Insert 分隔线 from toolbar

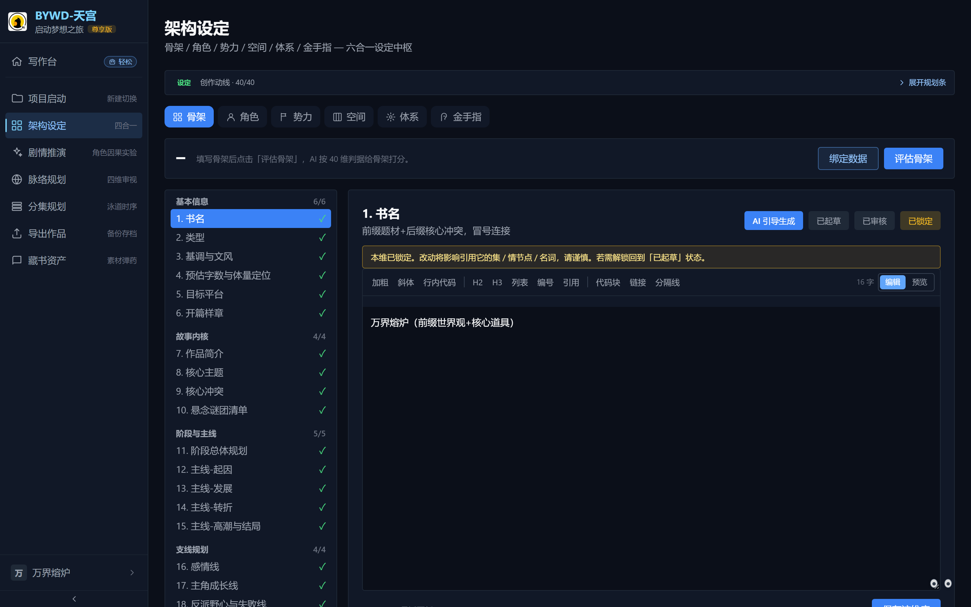tap(667, 283)
